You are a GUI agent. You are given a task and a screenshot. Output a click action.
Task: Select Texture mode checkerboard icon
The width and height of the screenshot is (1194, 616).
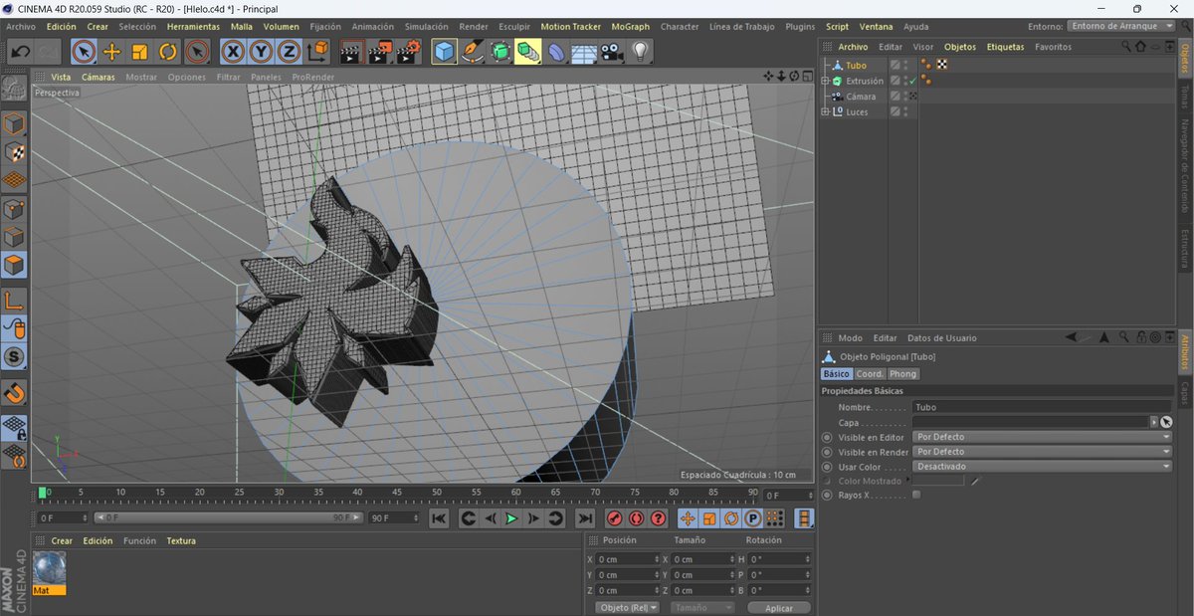[14, 152]
